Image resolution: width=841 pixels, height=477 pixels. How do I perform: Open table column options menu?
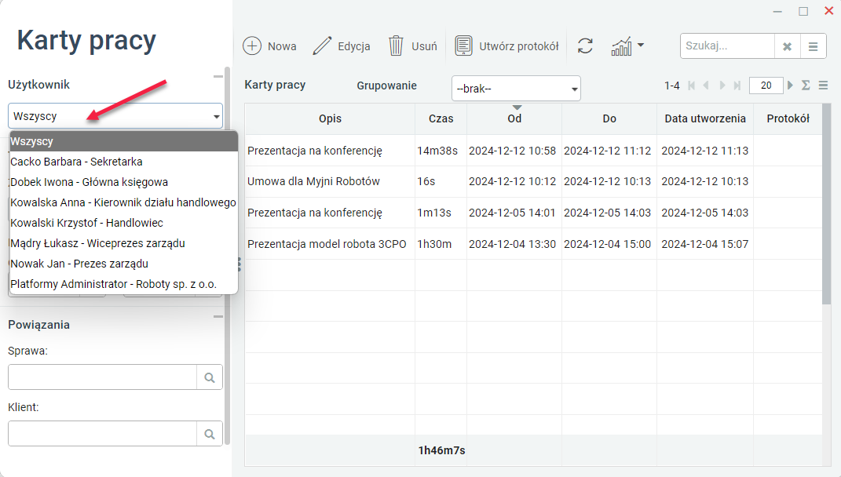point(823,86)
